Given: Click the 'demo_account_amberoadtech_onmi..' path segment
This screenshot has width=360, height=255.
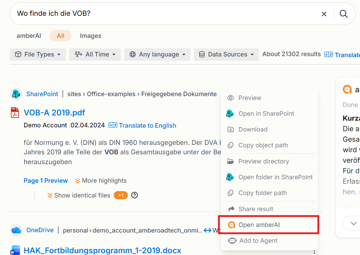Looking at the screenshot, I should tap(147, 230).
